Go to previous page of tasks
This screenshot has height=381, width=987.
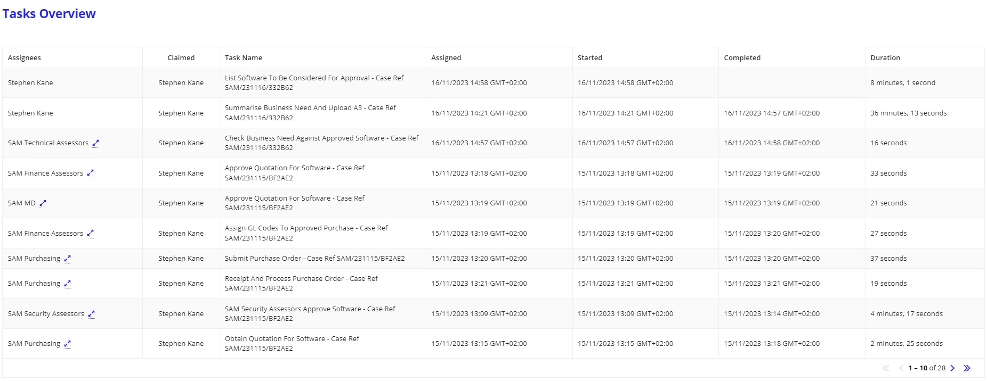[901, 368]
